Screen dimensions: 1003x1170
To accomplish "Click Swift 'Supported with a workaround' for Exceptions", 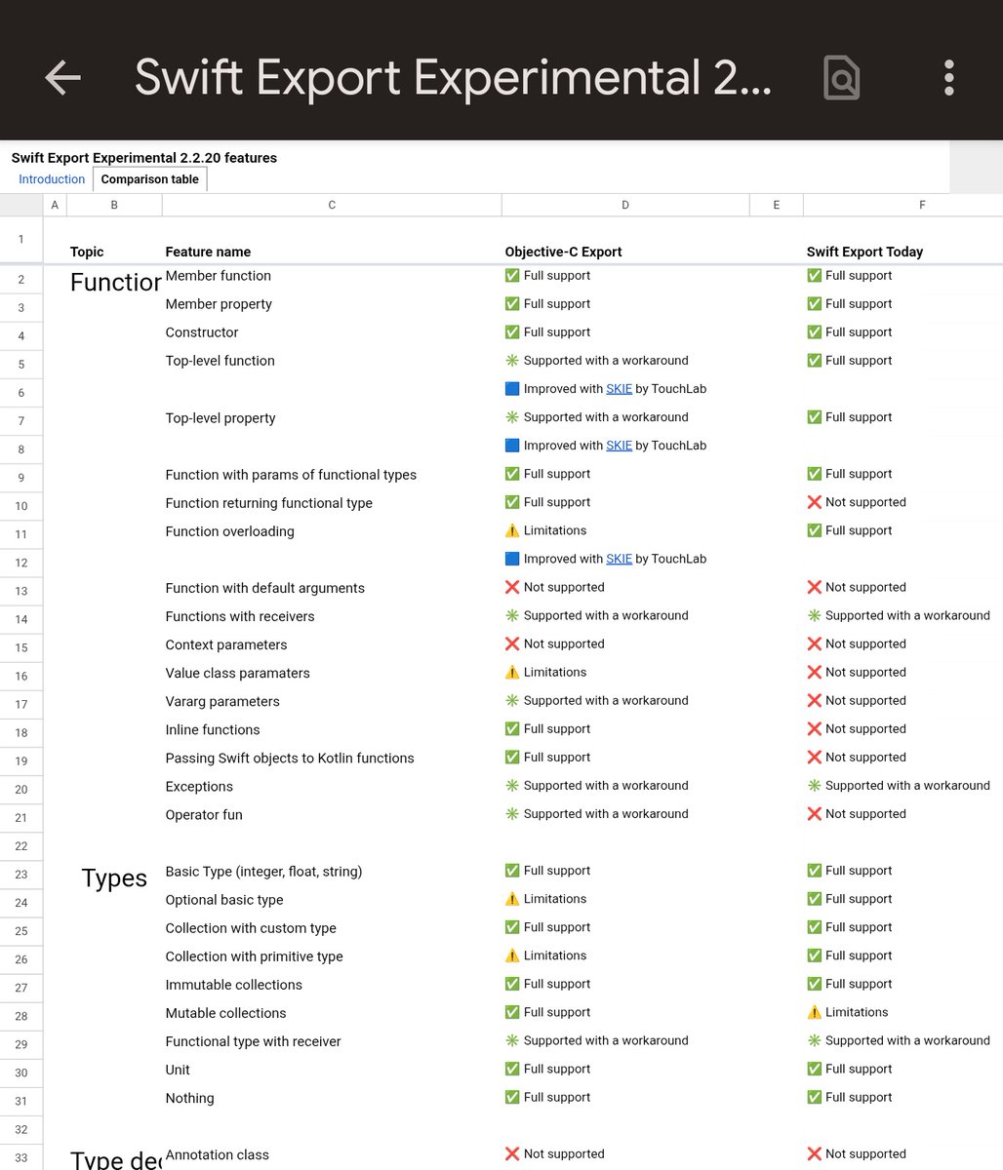I will (898, 785).
